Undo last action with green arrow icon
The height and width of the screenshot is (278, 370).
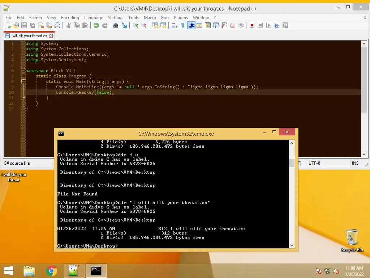click(96, 25)
